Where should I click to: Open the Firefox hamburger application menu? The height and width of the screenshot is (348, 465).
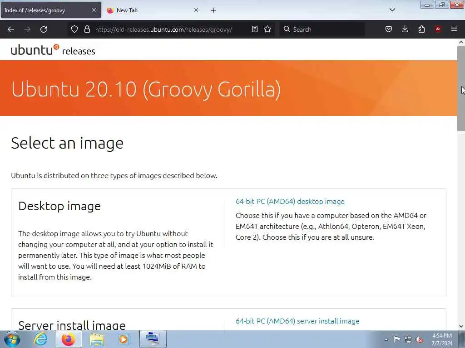tap(454, 29)
